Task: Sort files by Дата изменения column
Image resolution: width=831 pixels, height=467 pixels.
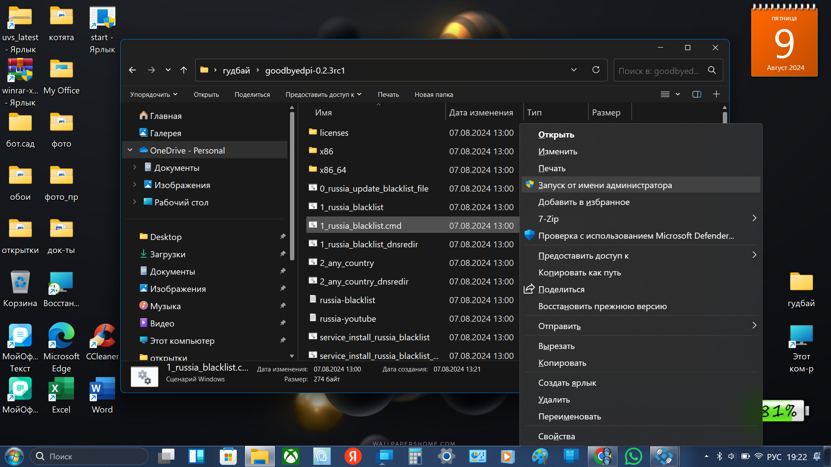Action: pos(481,112)
